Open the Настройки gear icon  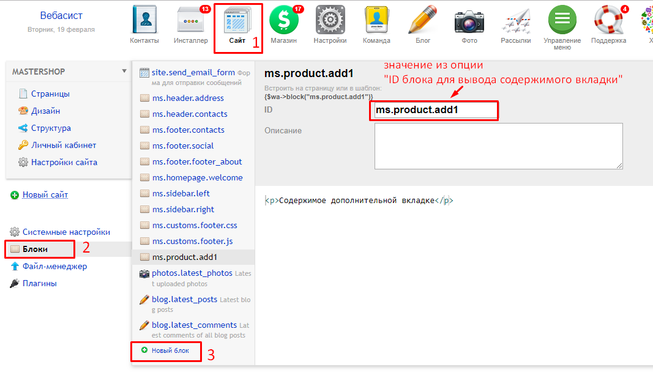(x=330, y=21)
